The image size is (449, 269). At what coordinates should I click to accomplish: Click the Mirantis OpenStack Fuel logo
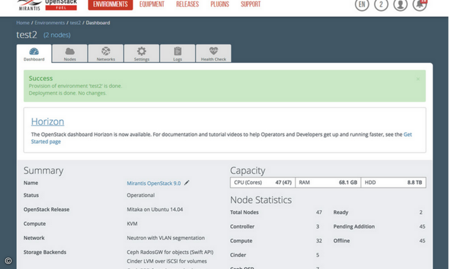click(47, 5)
